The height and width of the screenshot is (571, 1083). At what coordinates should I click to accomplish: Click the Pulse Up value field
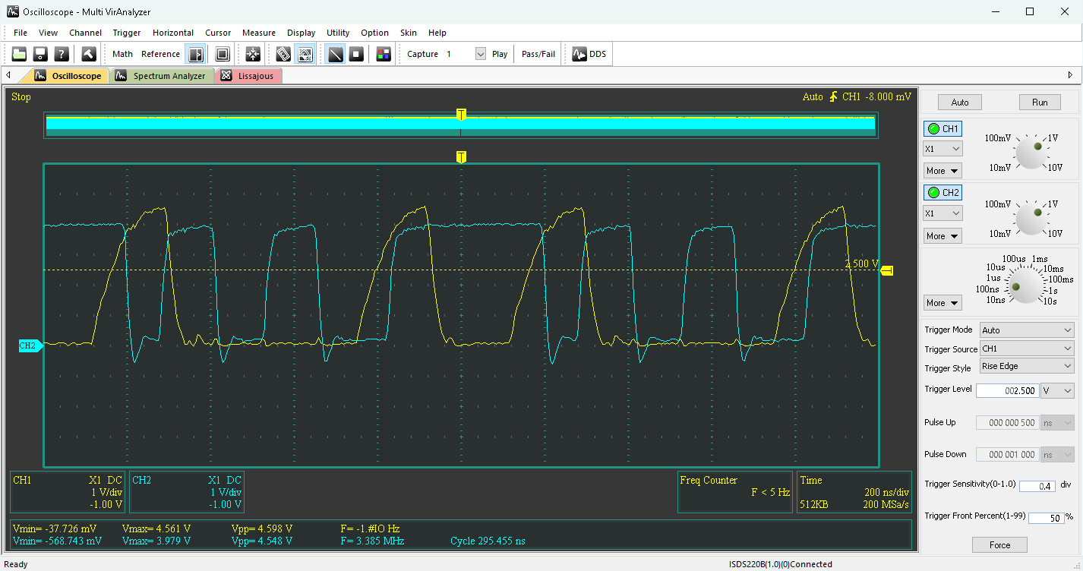tap(1007, 422)
